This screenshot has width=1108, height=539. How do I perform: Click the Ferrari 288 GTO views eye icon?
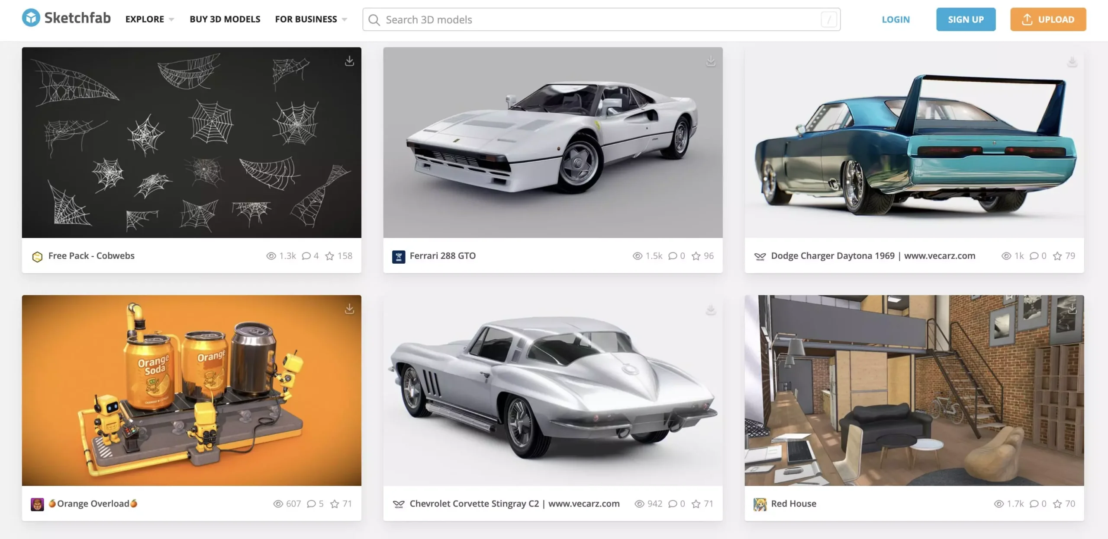pos(638,256)
